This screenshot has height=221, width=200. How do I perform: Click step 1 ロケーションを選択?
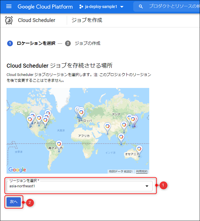click(31, 43)
